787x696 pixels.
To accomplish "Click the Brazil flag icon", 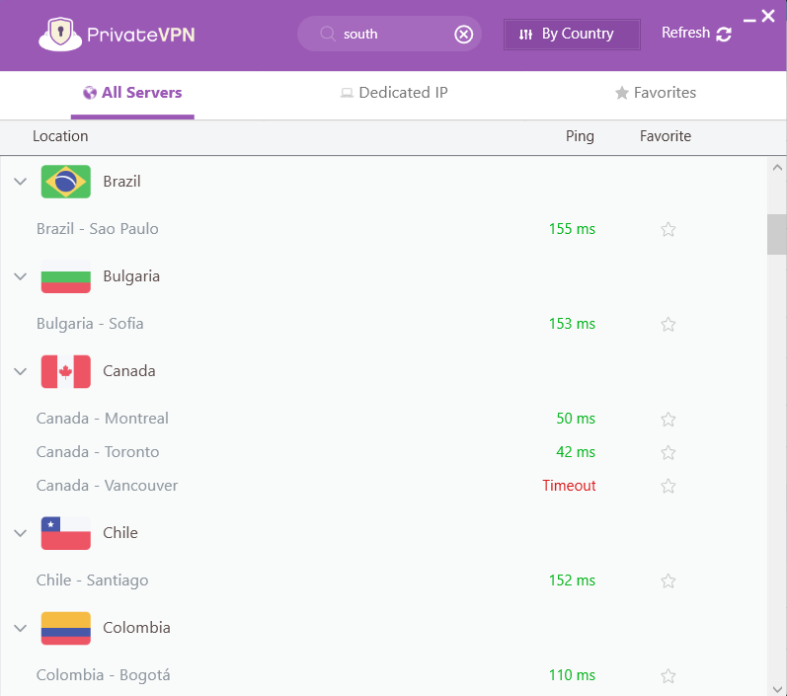I will point(66,182).
